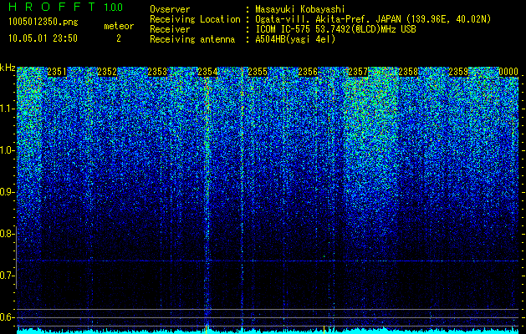This screenshot has height=334, width=526.
Task: Click the 'Receiver' field label
Action: coord(170,29)
